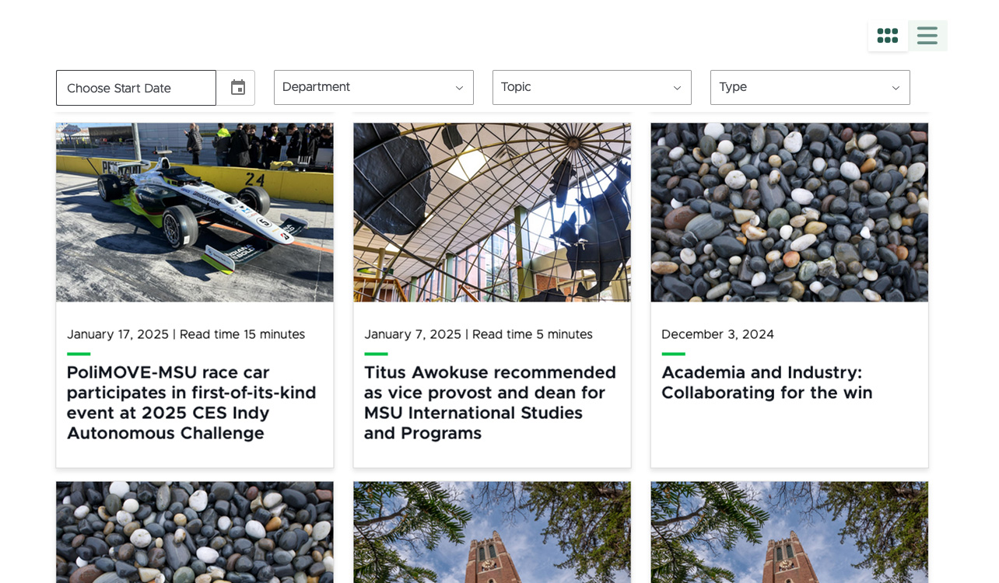Read Titus Awokuse vice provost article
Viewport: 999px width, 583px height.
[x=490, y=403]
